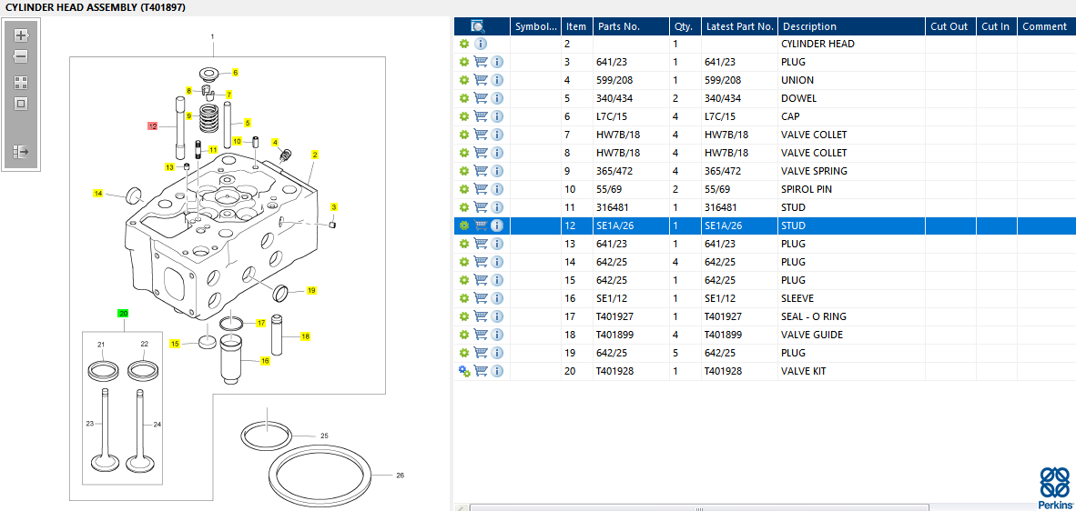Click the Cut In column header

tap(996, 26)
